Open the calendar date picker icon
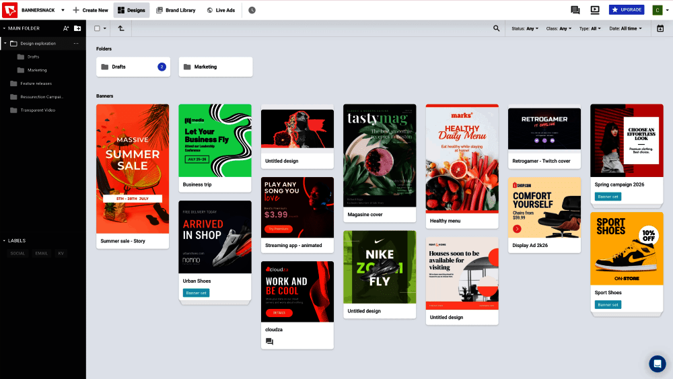673x379 pixels. pyautogui.click(x=660, y=28)
